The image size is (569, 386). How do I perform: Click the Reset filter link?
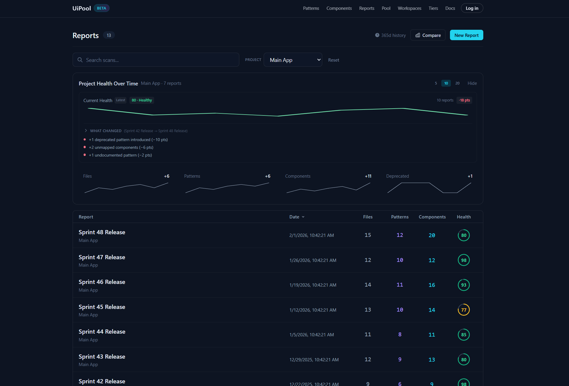[x=334, y=60]
